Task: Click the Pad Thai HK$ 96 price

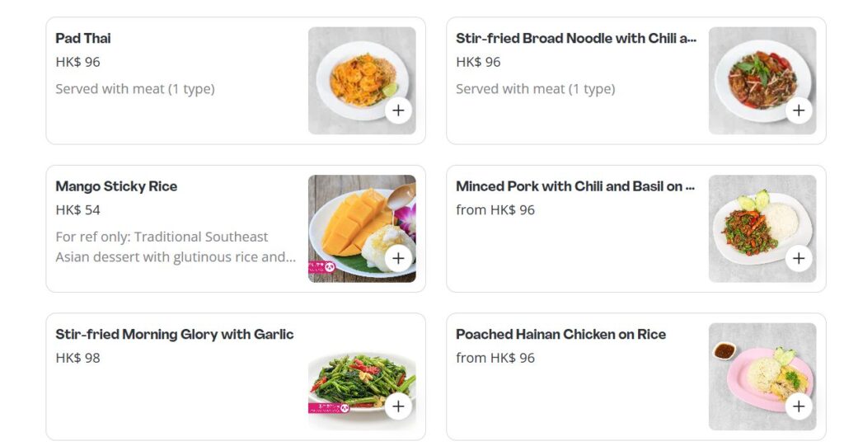Action: coord(77,62)
